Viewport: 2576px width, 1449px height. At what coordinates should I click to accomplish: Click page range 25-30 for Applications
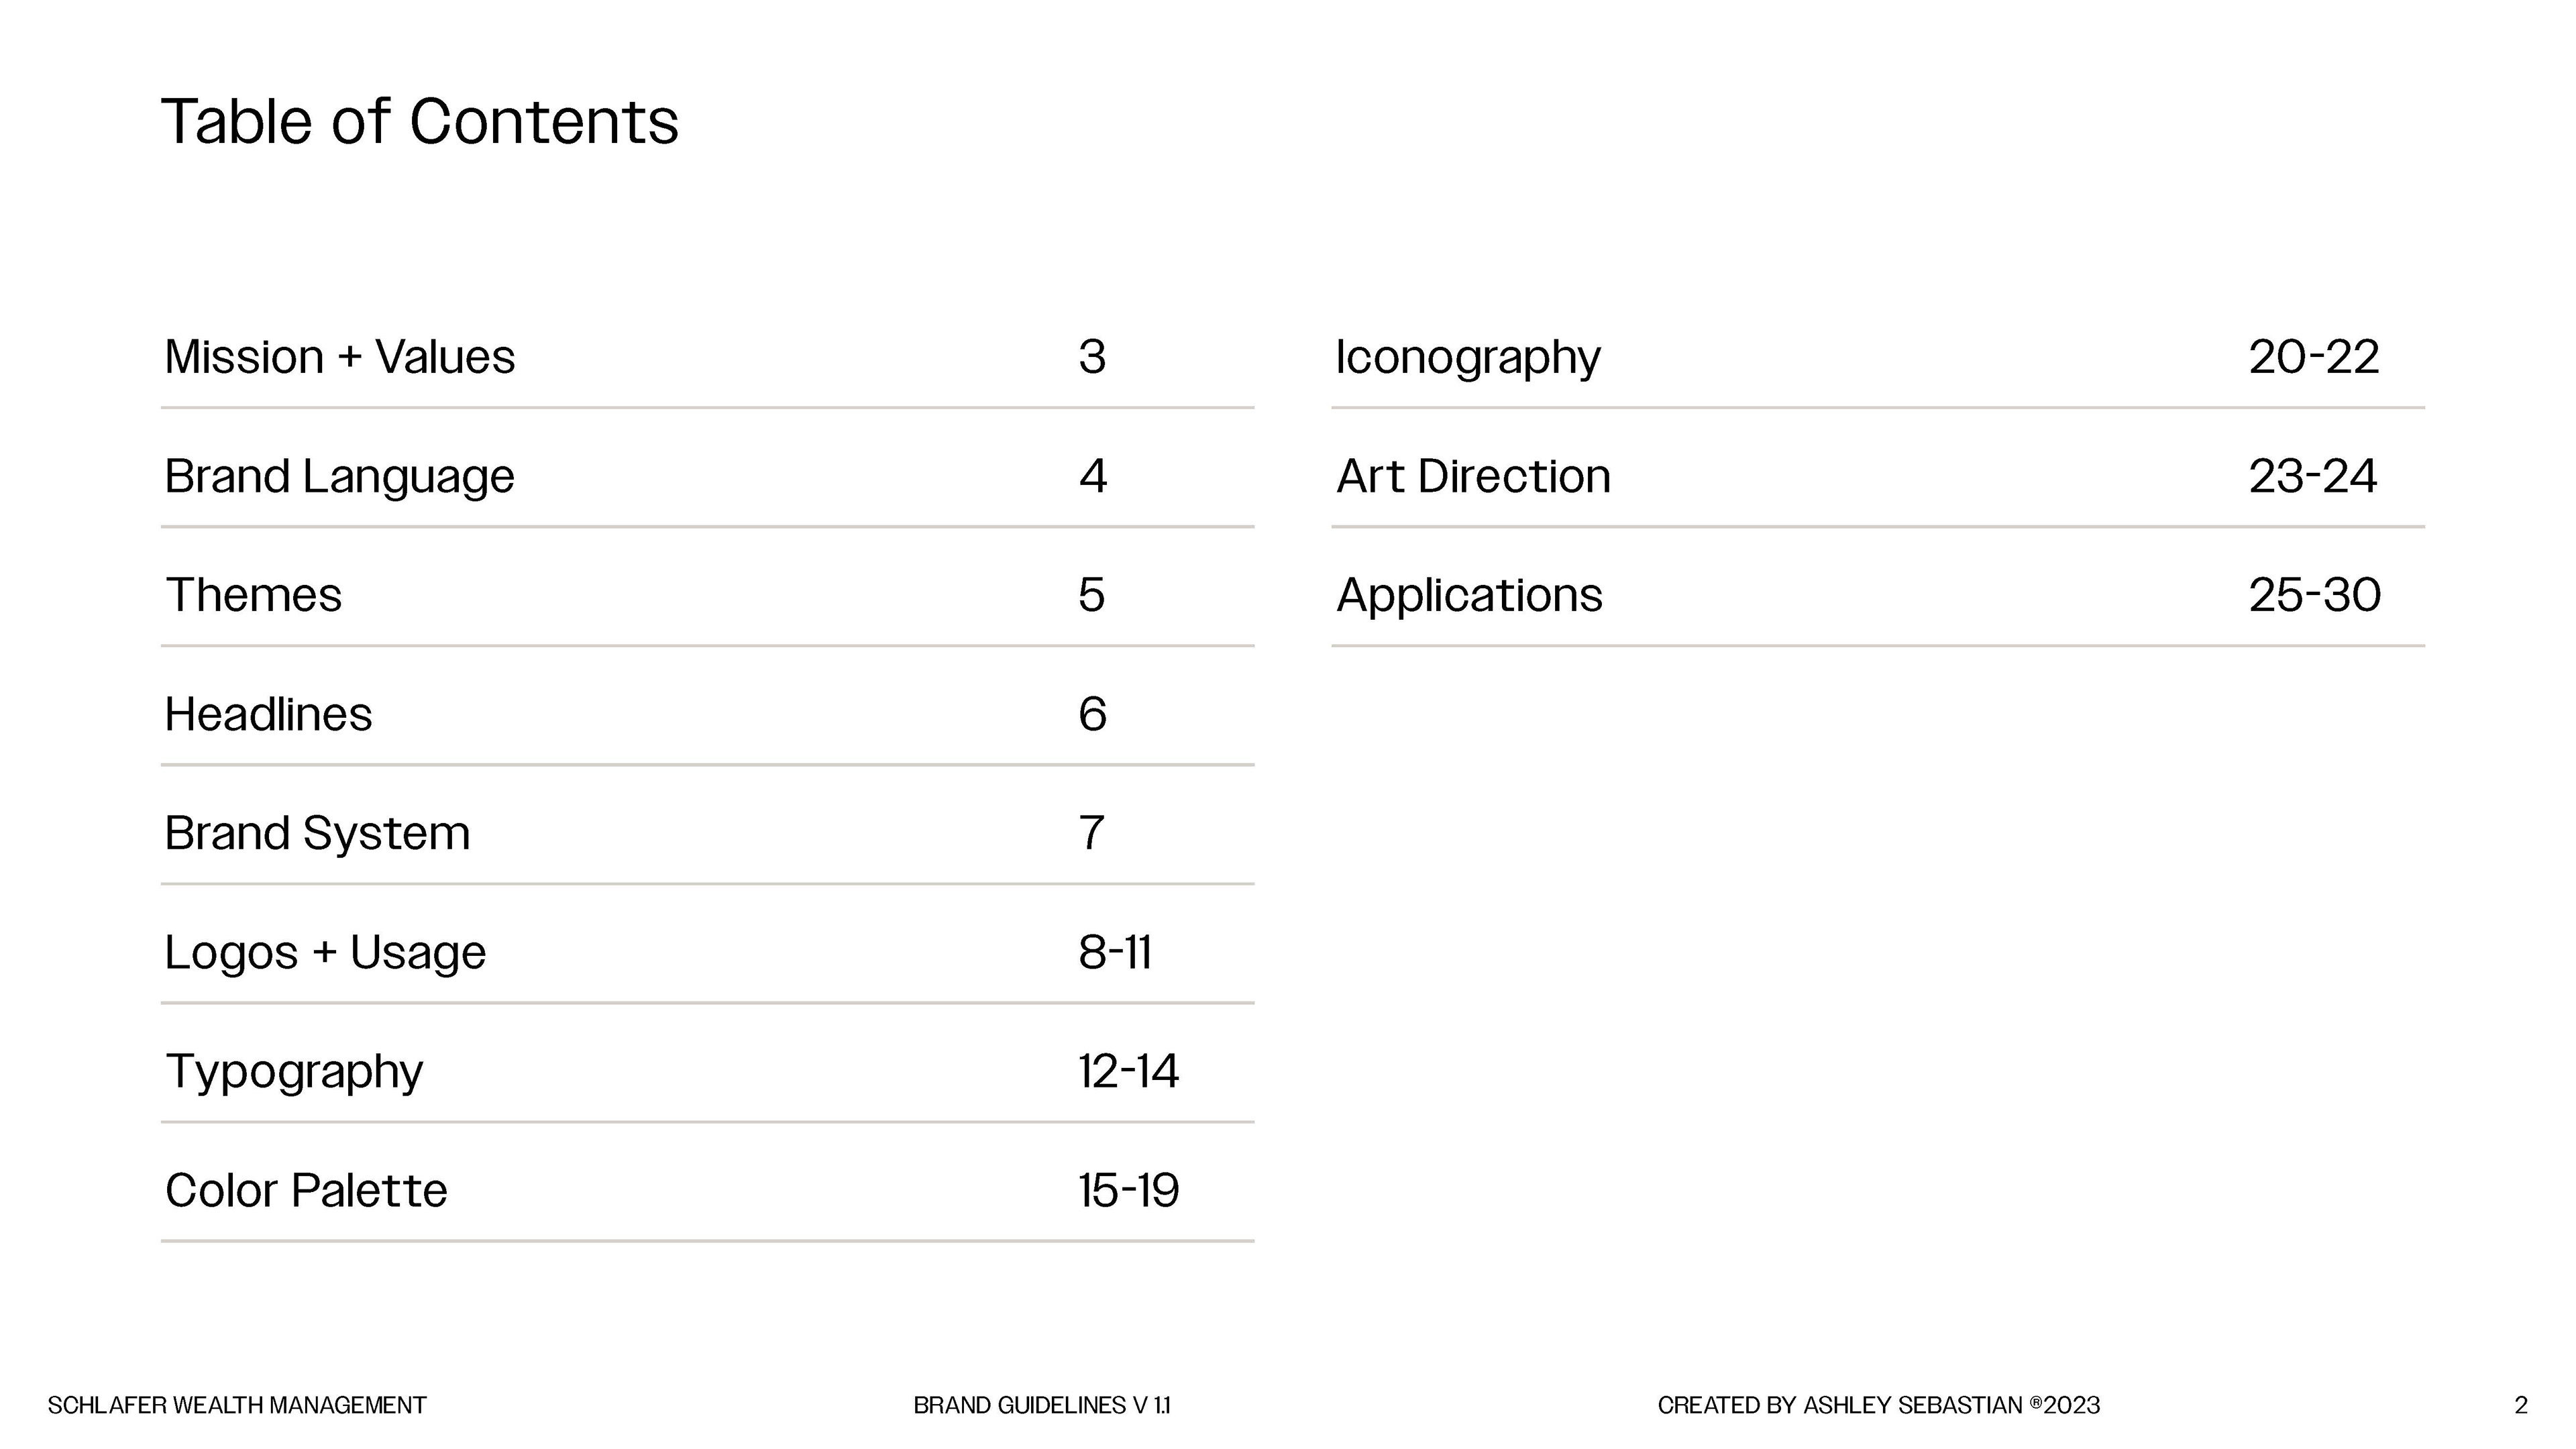coord(2314,595)
